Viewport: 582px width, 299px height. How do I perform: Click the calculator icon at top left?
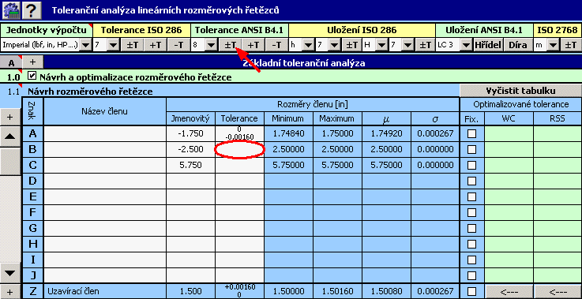11,10
